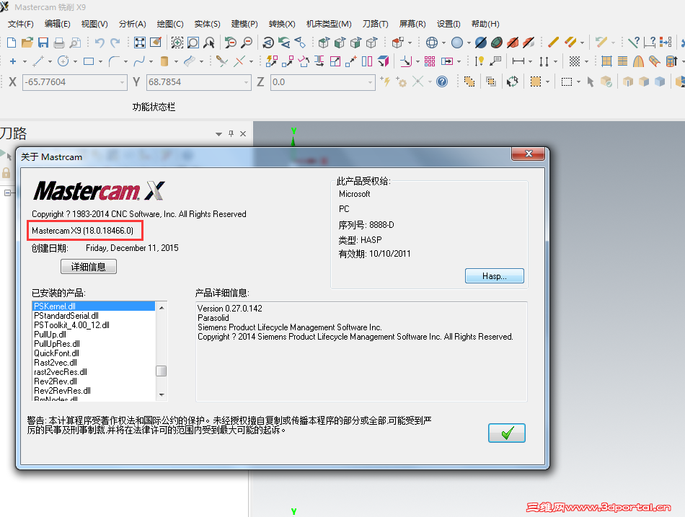The height and width of the screenshot is (517, 685).
Task: Select the Zoom Target icon
Action: click(177, 43)
